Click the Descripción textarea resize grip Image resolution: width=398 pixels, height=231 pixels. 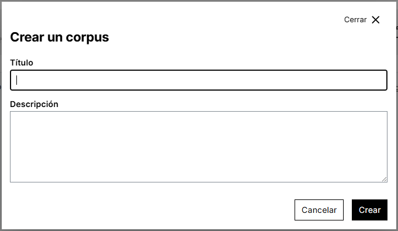(385, 179)
